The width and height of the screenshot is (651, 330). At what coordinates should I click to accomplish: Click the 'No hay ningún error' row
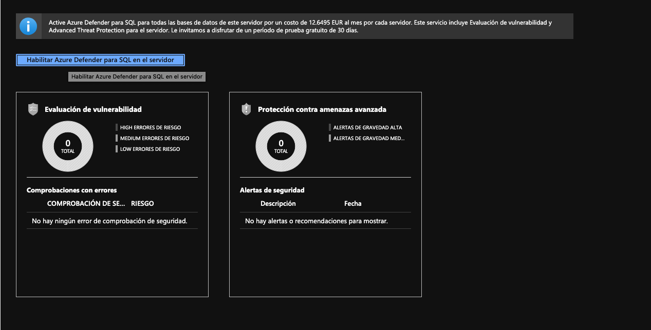(109, 221)
